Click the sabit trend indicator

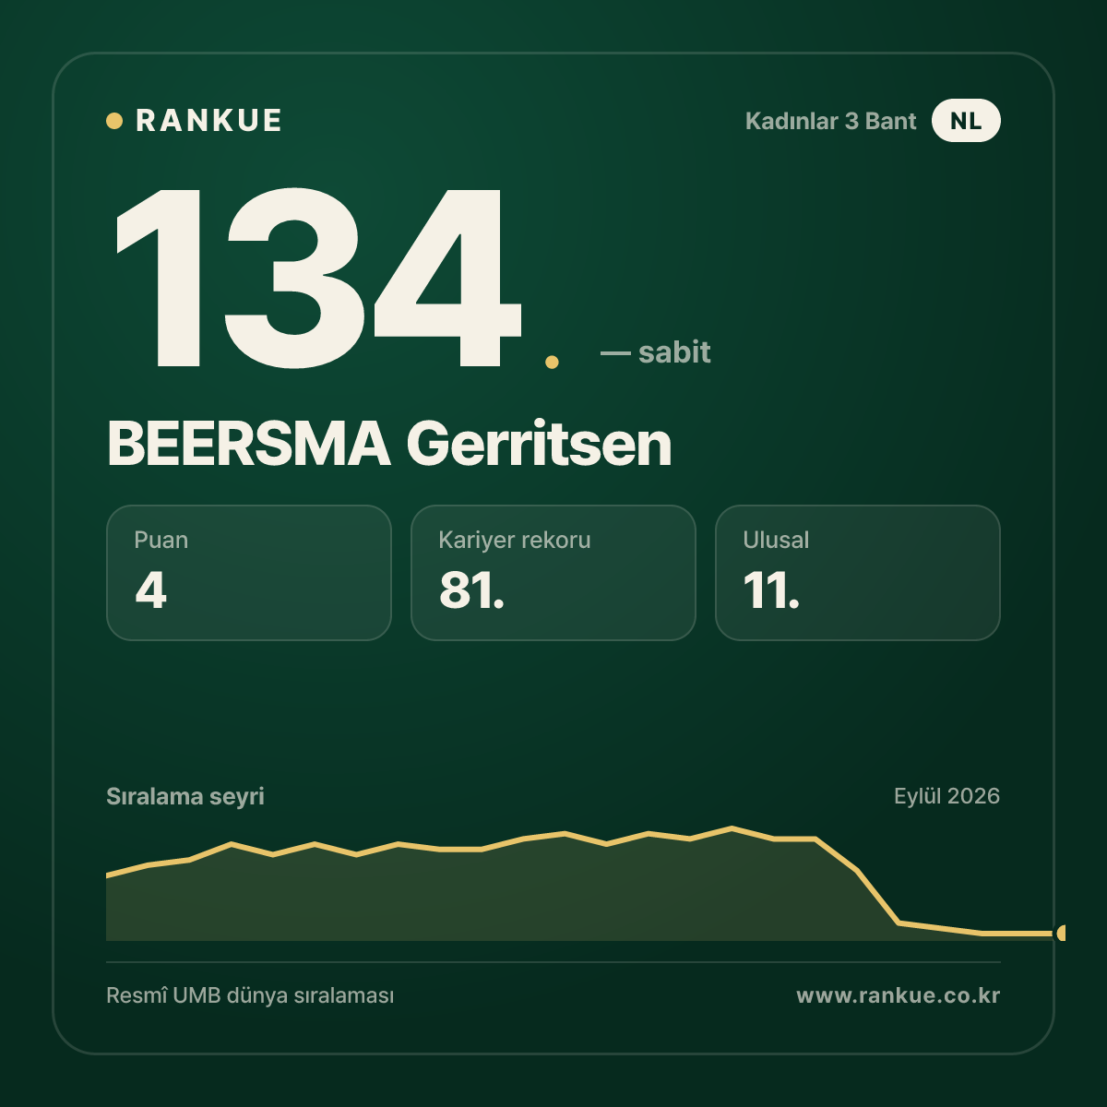coord(656,352)
